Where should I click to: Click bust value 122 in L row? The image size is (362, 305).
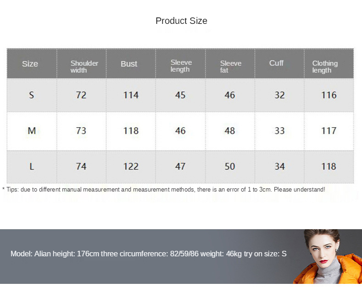pos(131,166)
